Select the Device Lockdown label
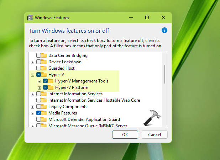220x160 pixels. point(65,62)
